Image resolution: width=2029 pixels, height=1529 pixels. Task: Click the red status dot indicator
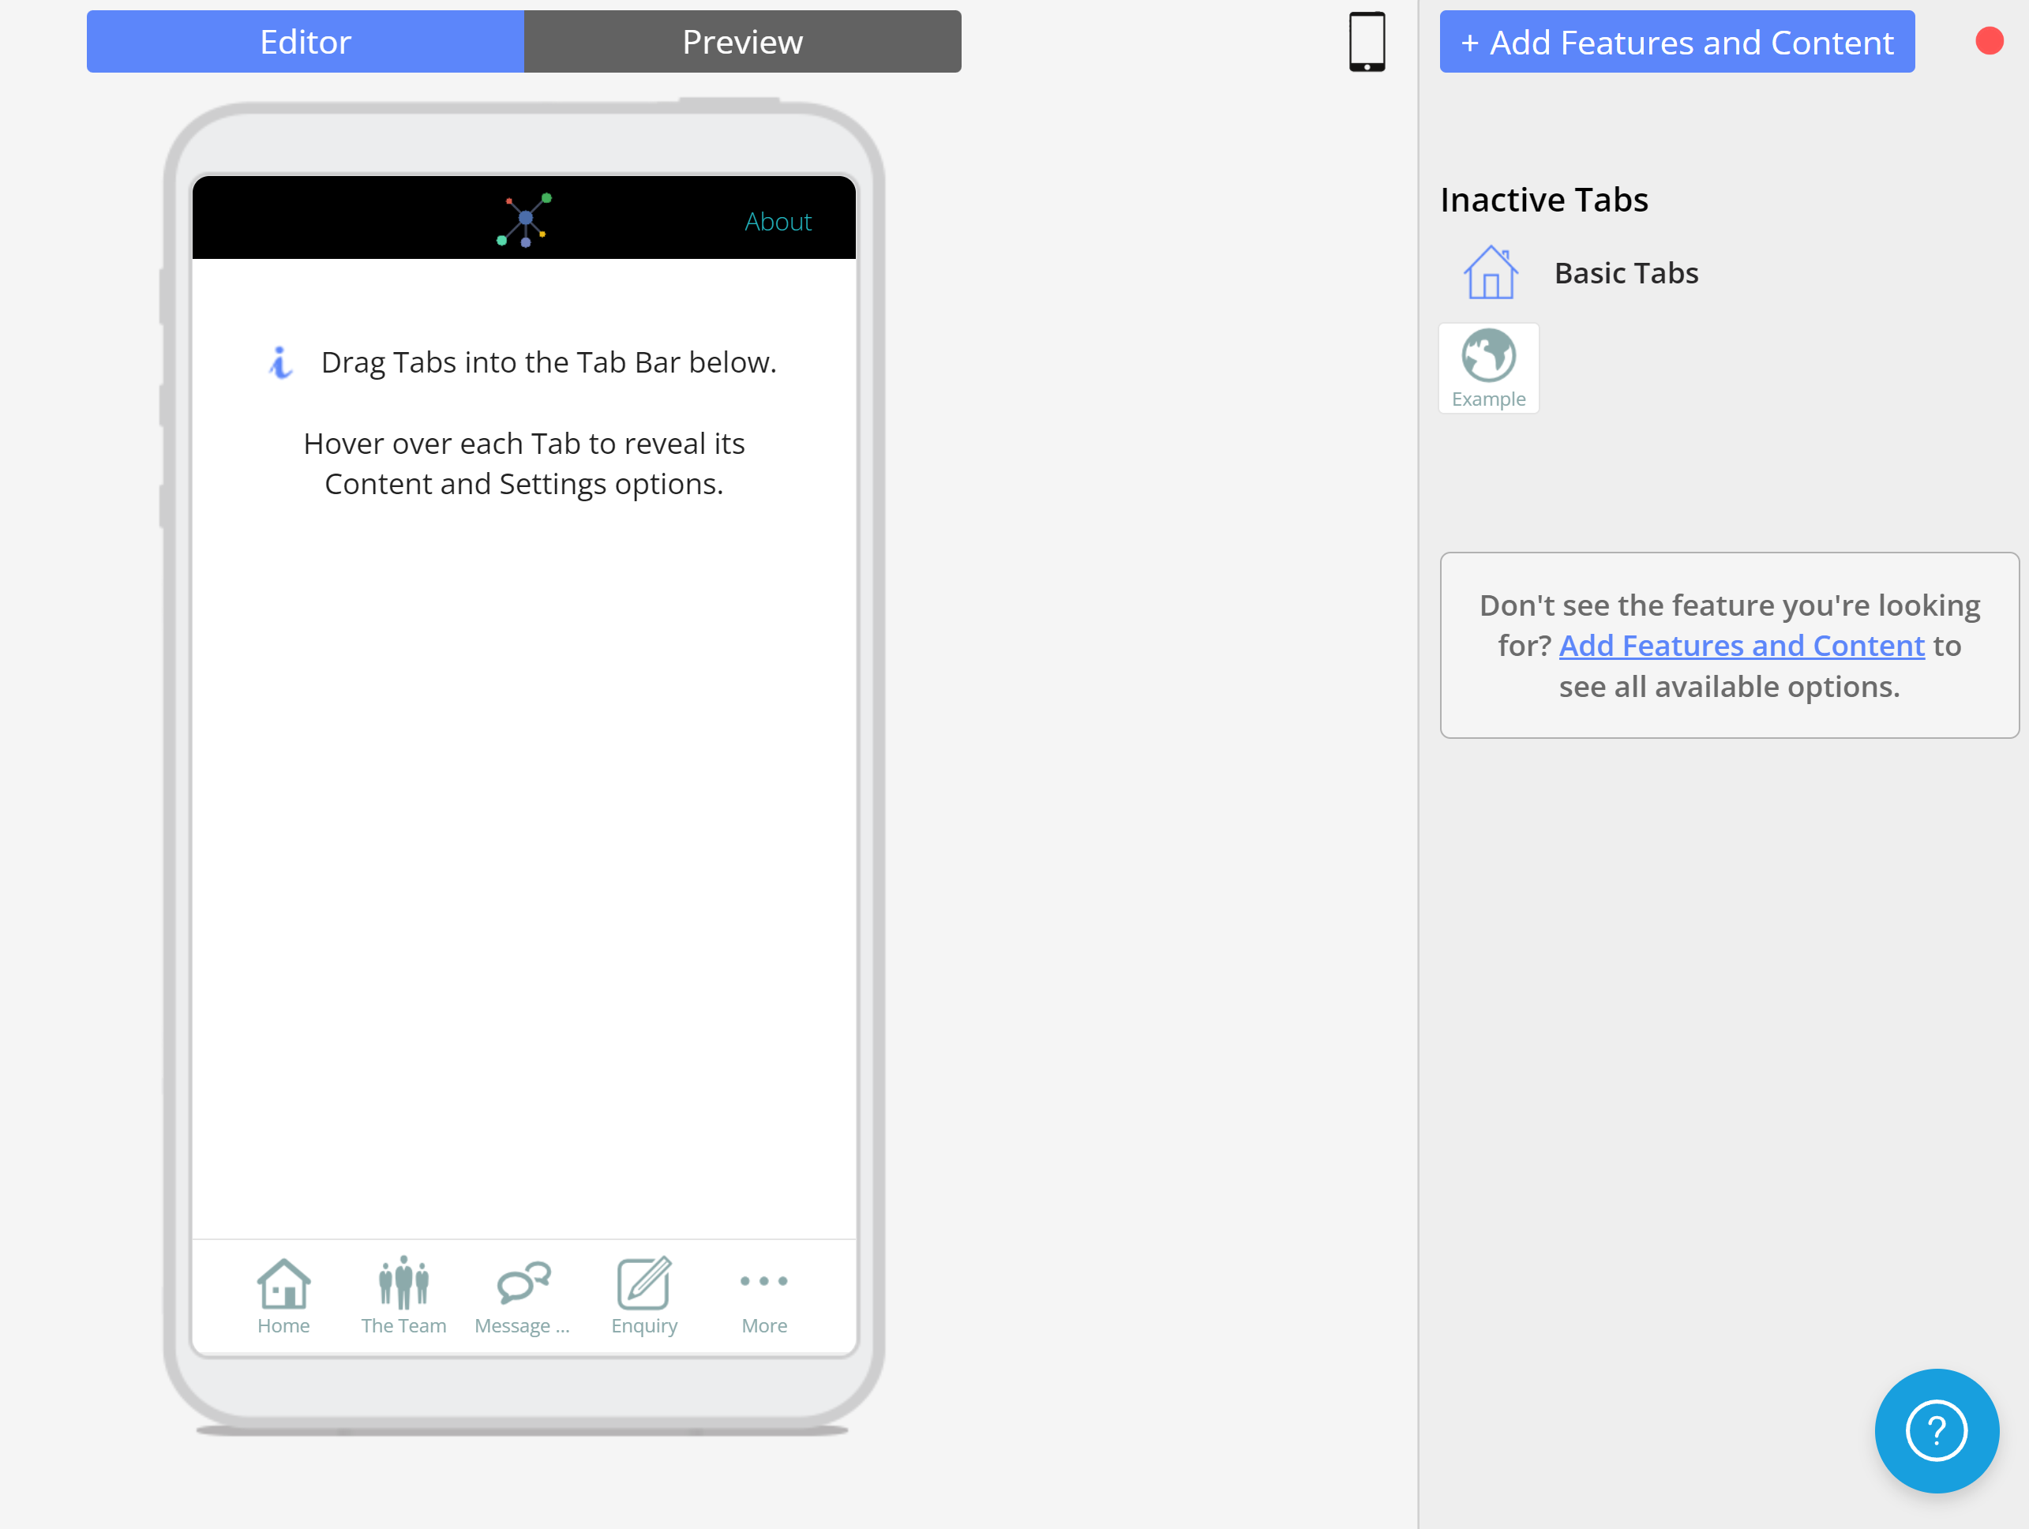[x=1989, y=41]
